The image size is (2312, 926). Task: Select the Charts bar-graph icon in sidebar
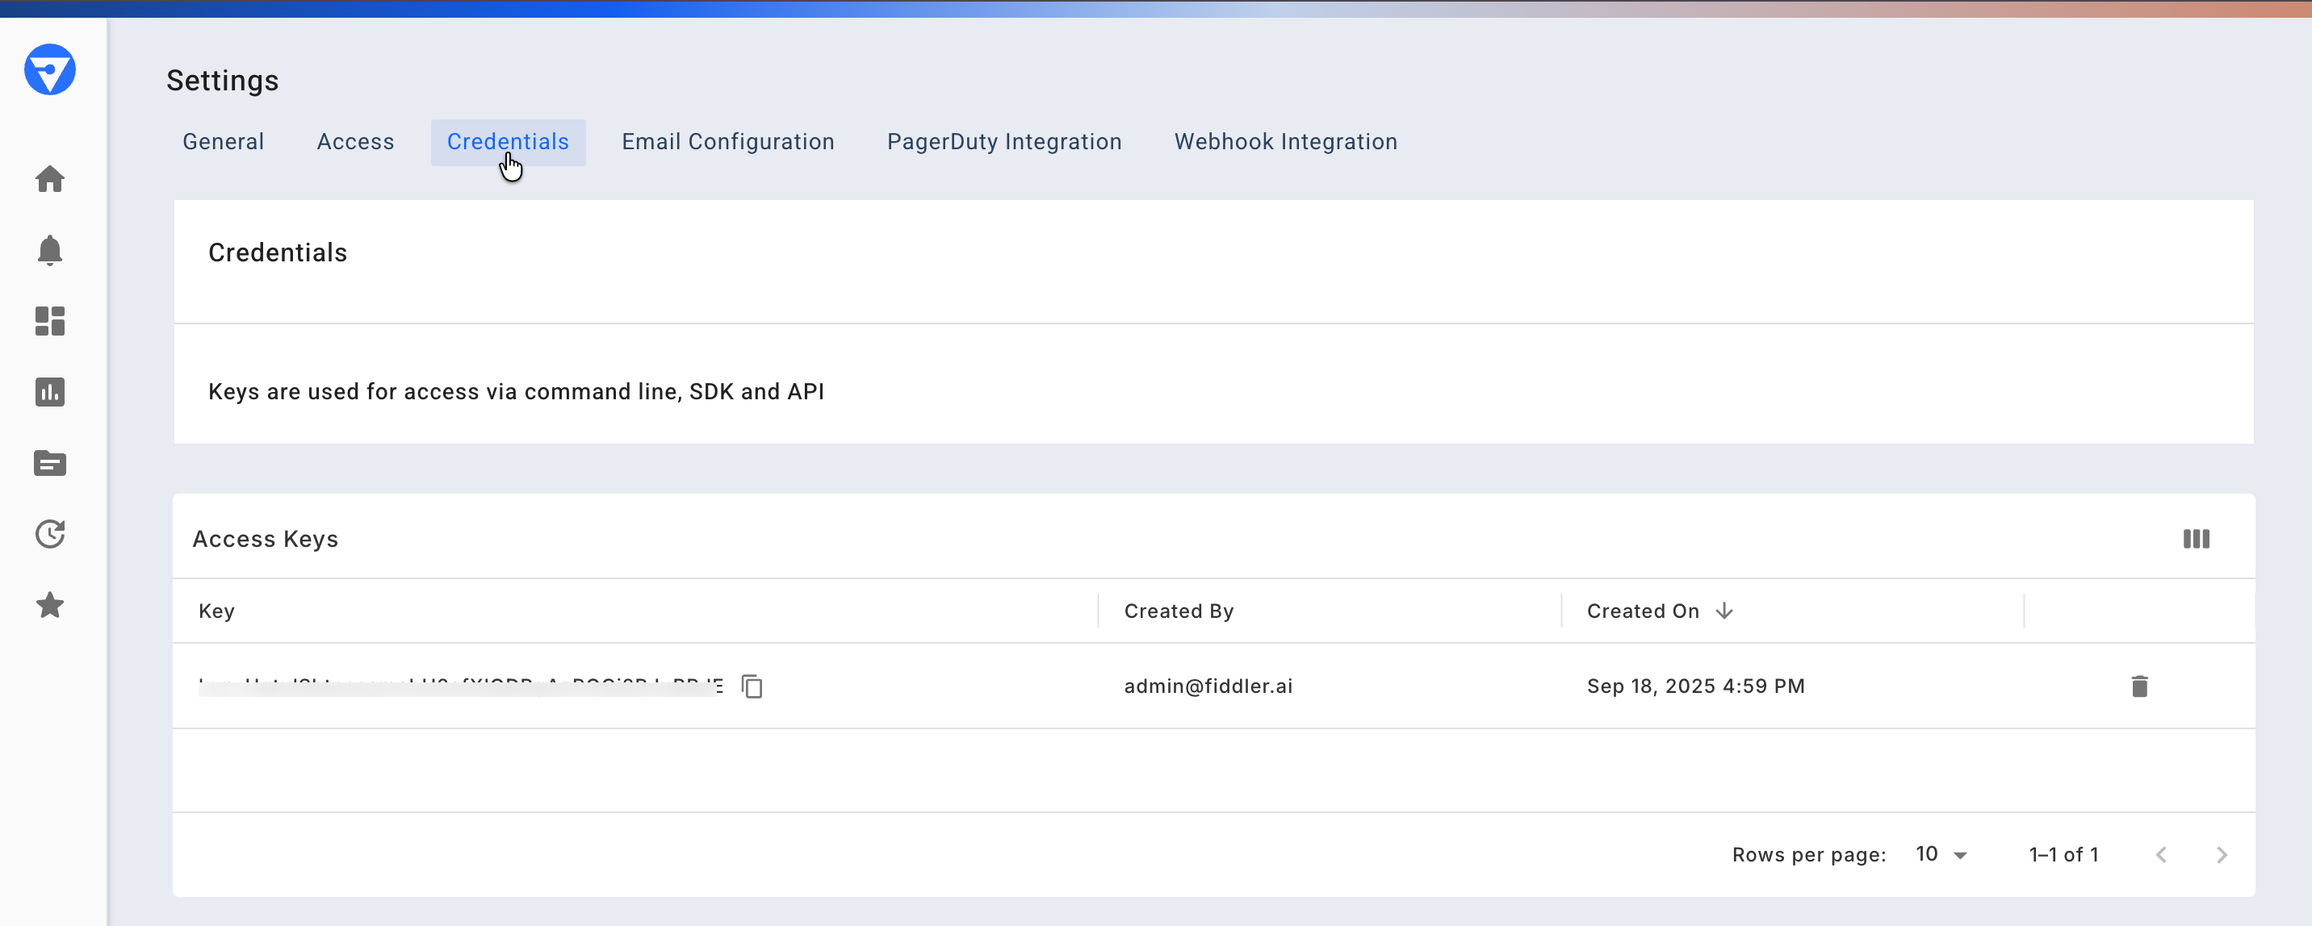[50, 392]
